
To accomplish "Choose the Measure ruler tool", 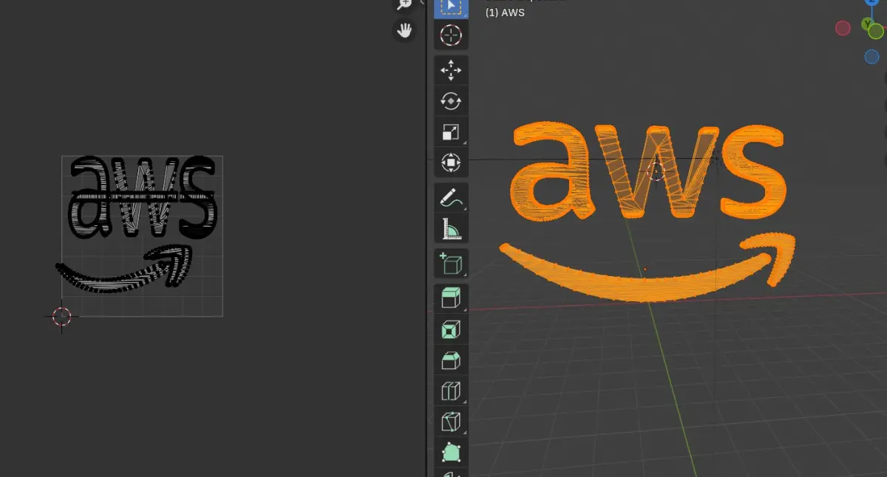I will 450,228.
